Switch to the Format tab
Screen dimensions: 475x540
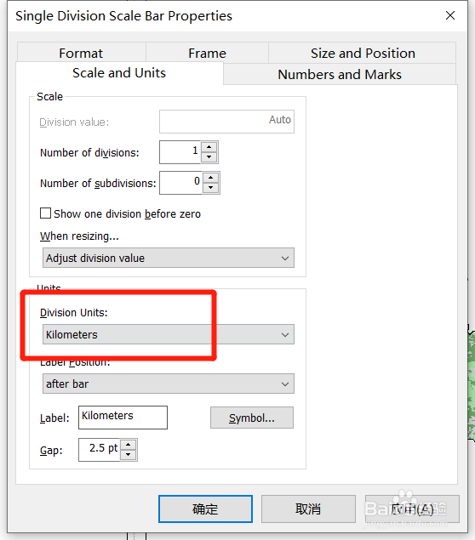pos(81,53)
